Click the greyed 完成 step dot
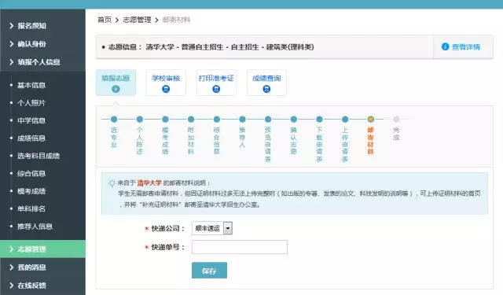 pos(396,120)
